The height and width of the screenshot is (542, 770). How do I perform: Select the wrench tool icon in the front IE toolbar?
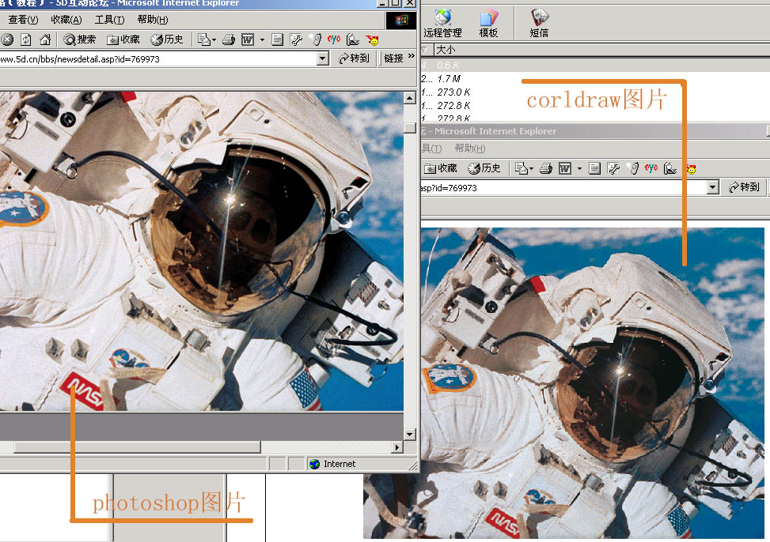click(x=296, y=40)
